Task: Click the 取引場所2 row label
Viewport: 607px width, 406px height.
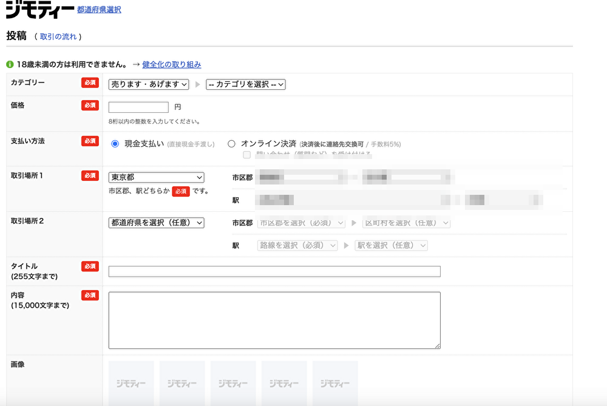Action: click(27, 221)
